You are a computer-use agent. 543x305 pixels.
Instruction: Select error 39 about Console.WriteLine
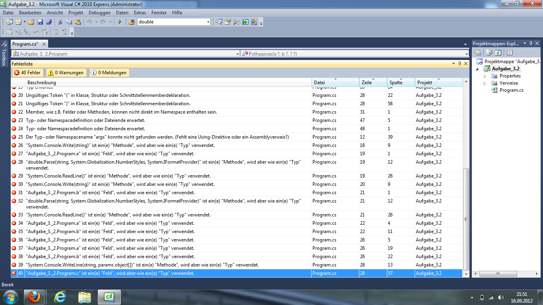(237, 265)
